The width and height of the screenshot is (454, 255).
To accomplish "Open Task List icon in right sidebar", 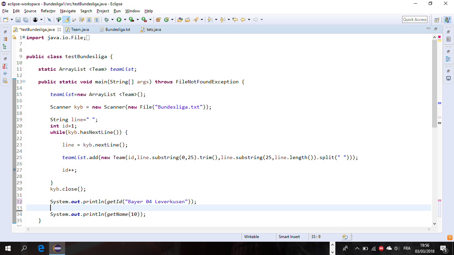I will pyautogui.click(x=448, y=39).
